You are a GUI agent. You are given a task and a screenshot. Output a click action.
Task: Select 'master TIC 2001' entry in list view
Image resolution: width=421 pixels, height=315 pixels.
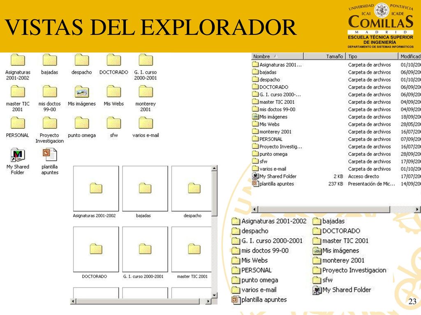341,241
